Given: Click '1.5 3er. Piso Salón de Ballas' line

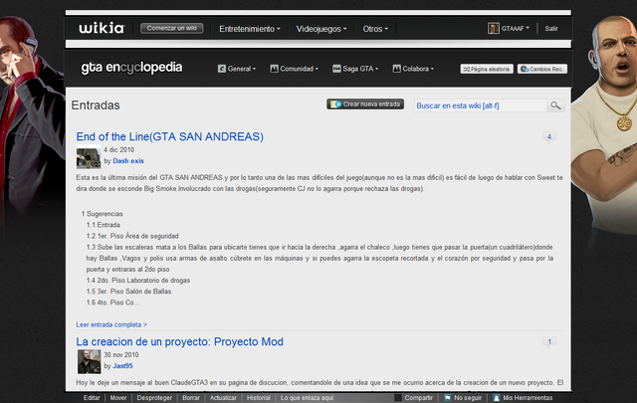Looking at the screenshot, I should point(128,292).
